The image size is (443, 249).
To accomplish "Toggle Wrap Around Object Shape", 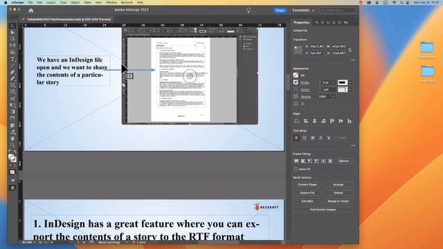I will [313, 138].
